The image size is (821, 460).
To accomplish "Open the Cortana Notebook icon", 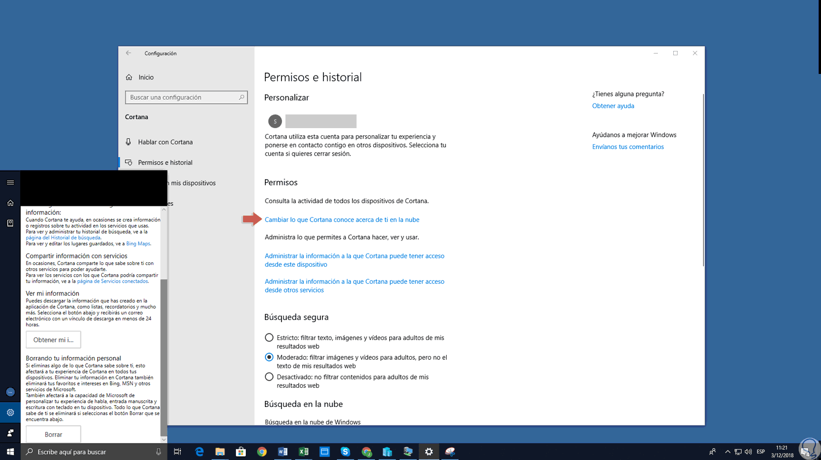I will pyautogui.click(x=10, y=223).
